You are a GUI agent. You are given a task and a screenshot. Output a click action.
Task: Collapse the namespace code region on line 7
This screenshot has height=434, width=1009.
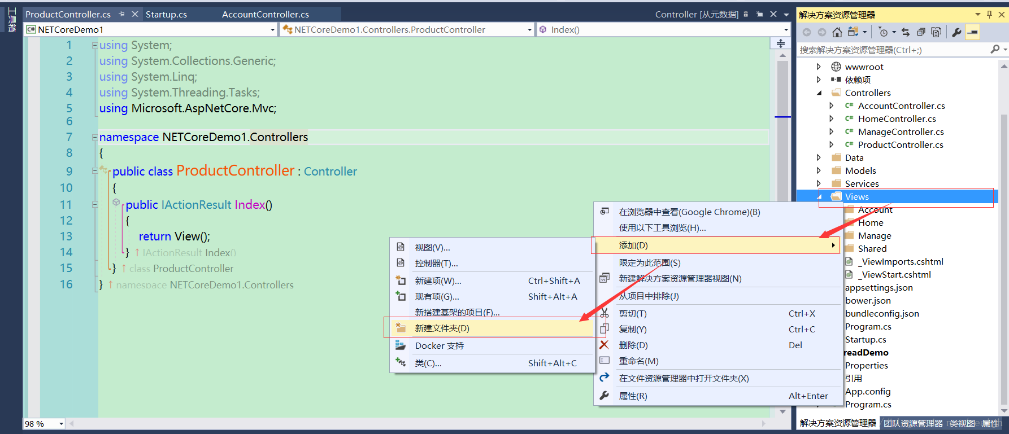(94, 137)
